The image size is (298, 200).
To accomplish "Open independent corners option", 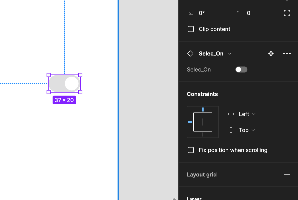I will click(287, 13).
